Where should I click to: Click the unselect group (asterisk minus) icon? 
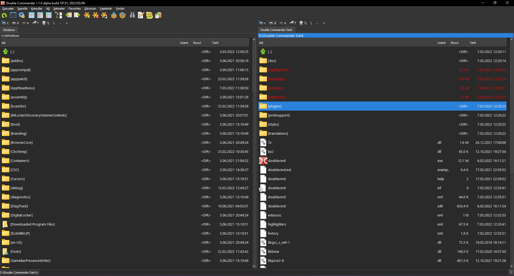tap(96, 15)
